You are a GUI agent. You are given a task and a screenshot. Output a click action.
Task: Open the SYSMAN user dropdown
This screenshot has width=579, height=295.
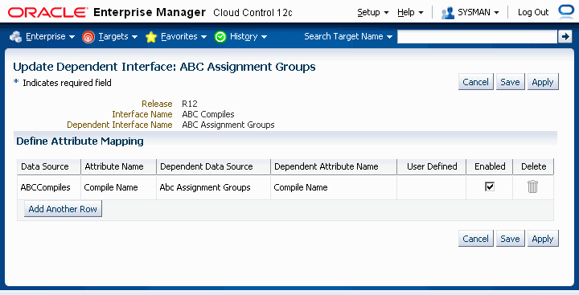pos(478,13)
